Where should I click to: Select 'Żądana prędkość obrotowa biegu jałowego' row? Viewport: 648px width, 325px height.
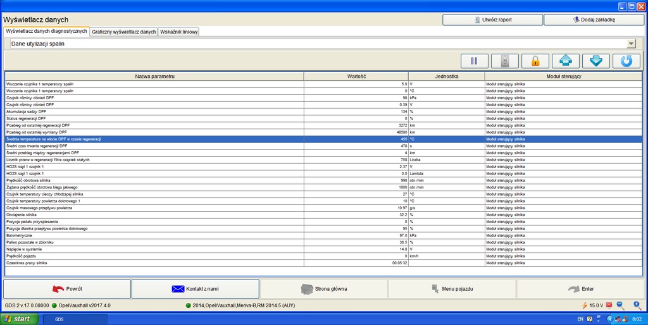coord(323,187)
